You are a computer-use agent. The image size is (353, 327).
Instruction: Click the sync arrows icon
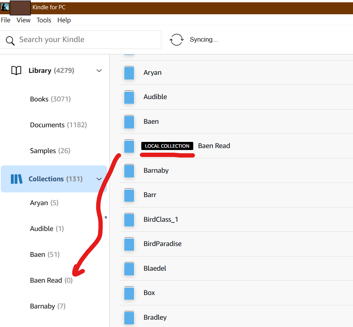click(x=176, y=40)
